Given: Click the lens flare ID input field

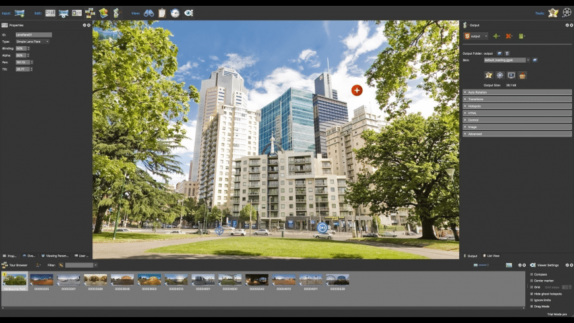Looking at the screenshot, I should pyautogui.click(x=34, y=35).
